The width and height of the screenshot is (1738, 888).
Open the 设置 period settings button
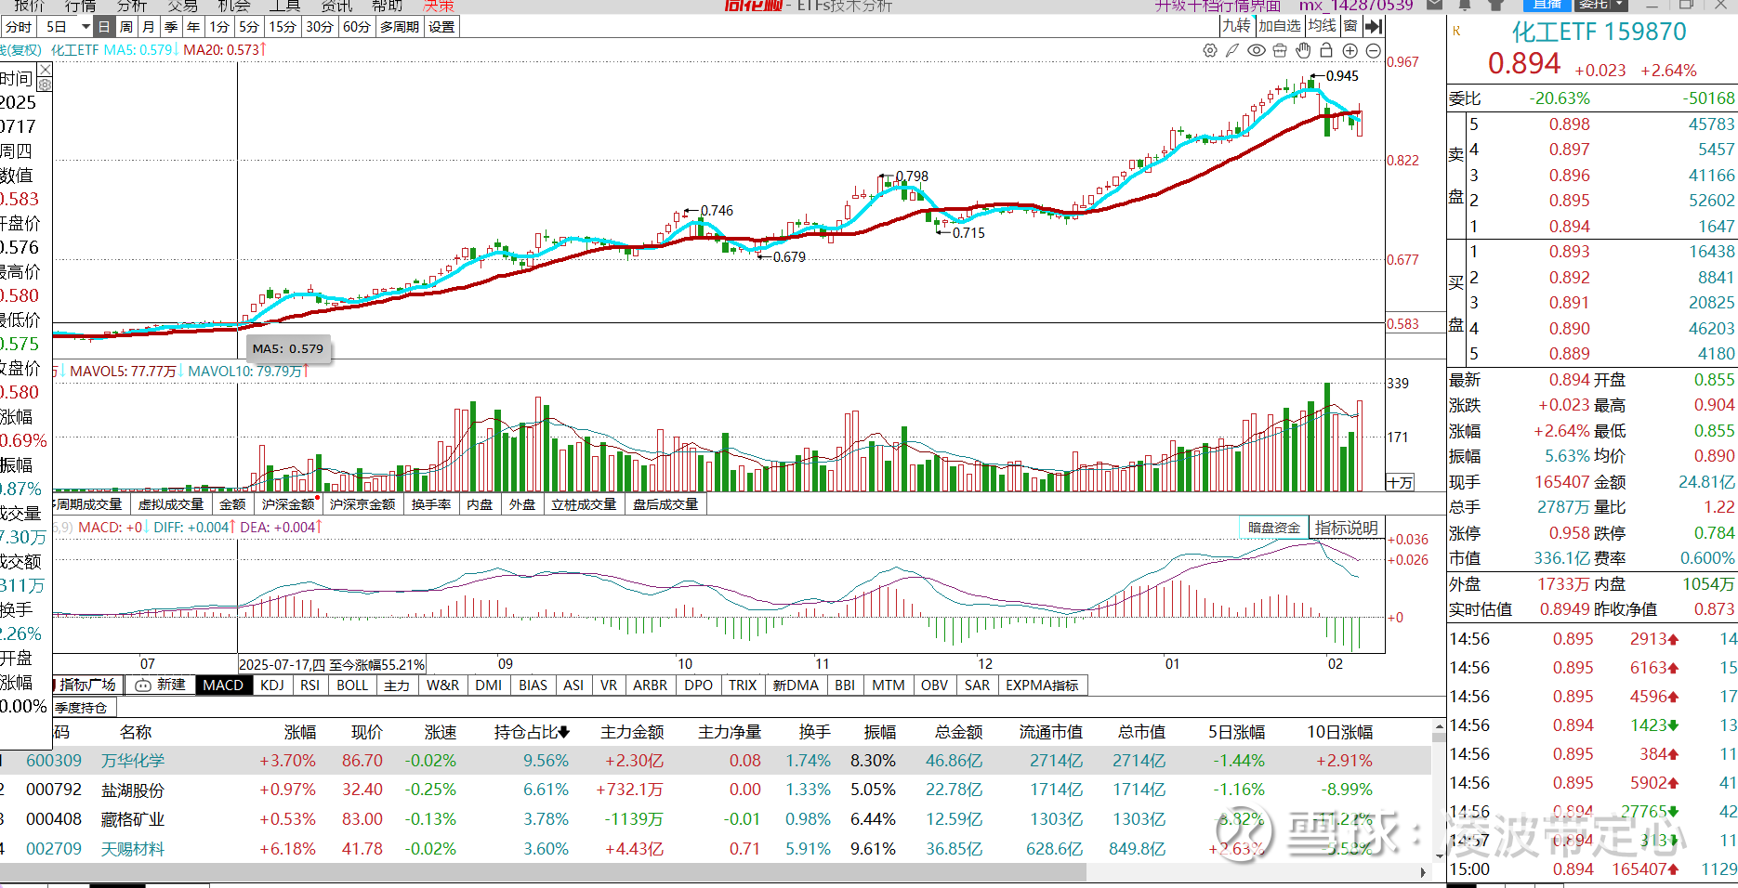(441, 27)
